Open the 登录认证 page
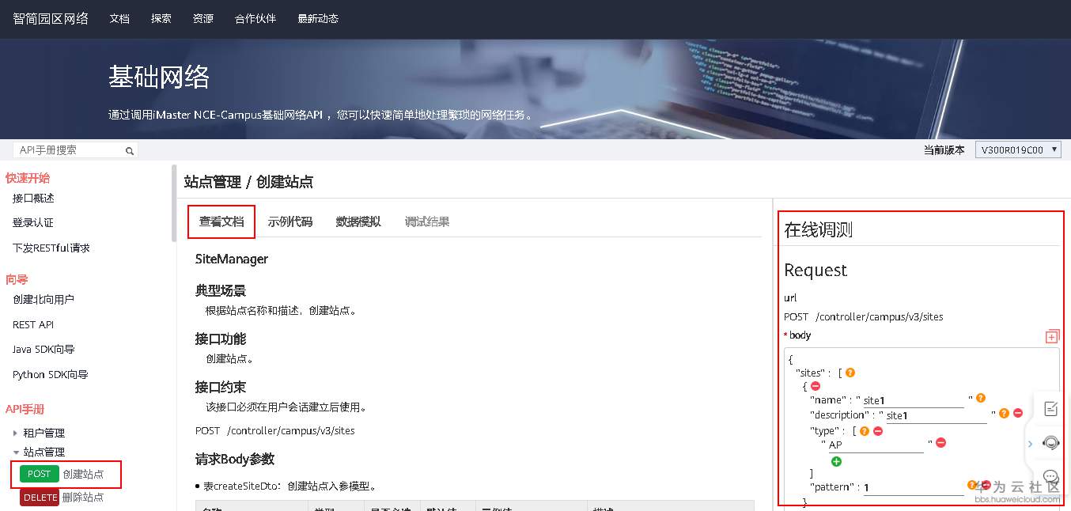1071x511 pixels. [x=33, y=222]
